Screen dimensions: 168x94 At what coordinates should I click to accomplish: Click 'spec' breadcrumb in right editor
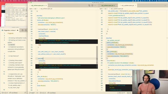click(x=101, y=9)
